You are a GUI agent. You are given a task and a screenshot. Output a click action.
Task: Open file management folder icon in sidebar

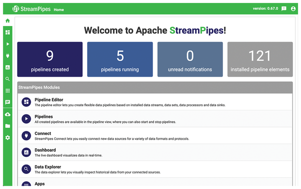point(8,126)
